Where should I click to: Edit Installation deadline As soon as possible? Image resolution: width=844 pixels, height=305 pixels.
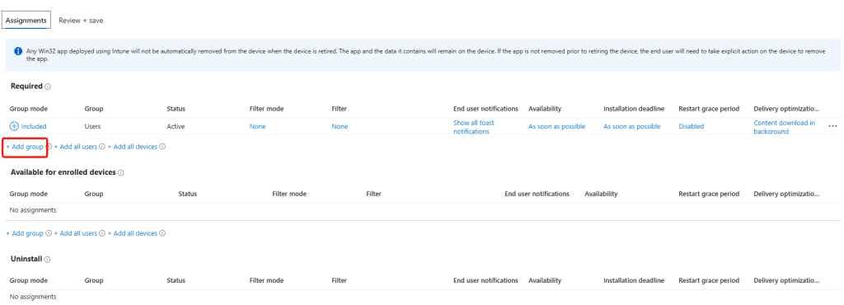(632, 126)
